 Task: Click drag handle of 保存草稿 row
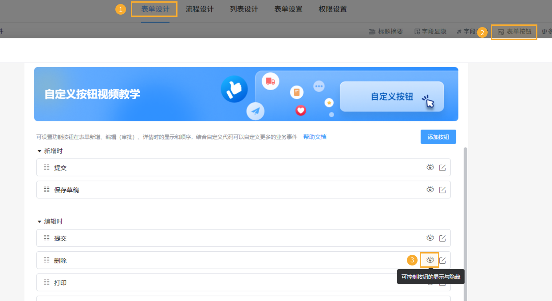[x=47, y=190]
